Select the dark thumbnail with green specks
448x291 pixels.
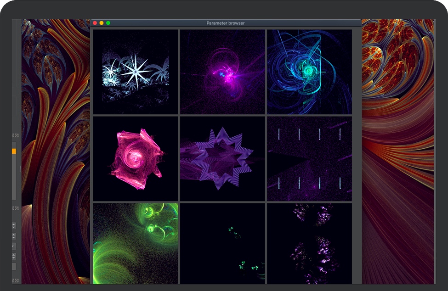[222, 243]
